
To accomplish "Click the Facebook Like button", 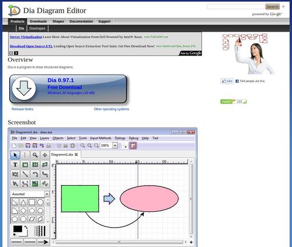I will point(227,81).
